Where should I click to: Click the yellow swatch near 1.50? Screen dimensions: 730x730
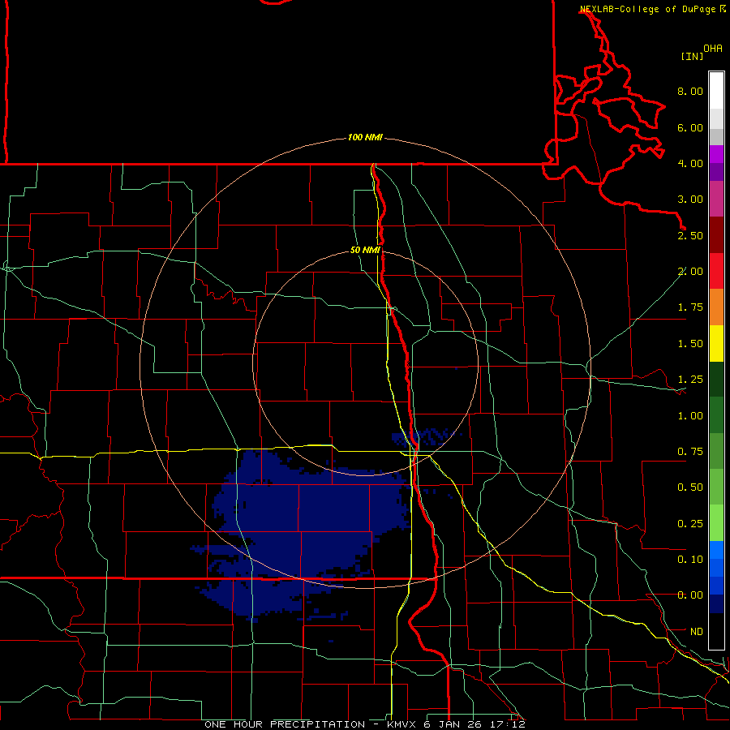coord(716,343)
